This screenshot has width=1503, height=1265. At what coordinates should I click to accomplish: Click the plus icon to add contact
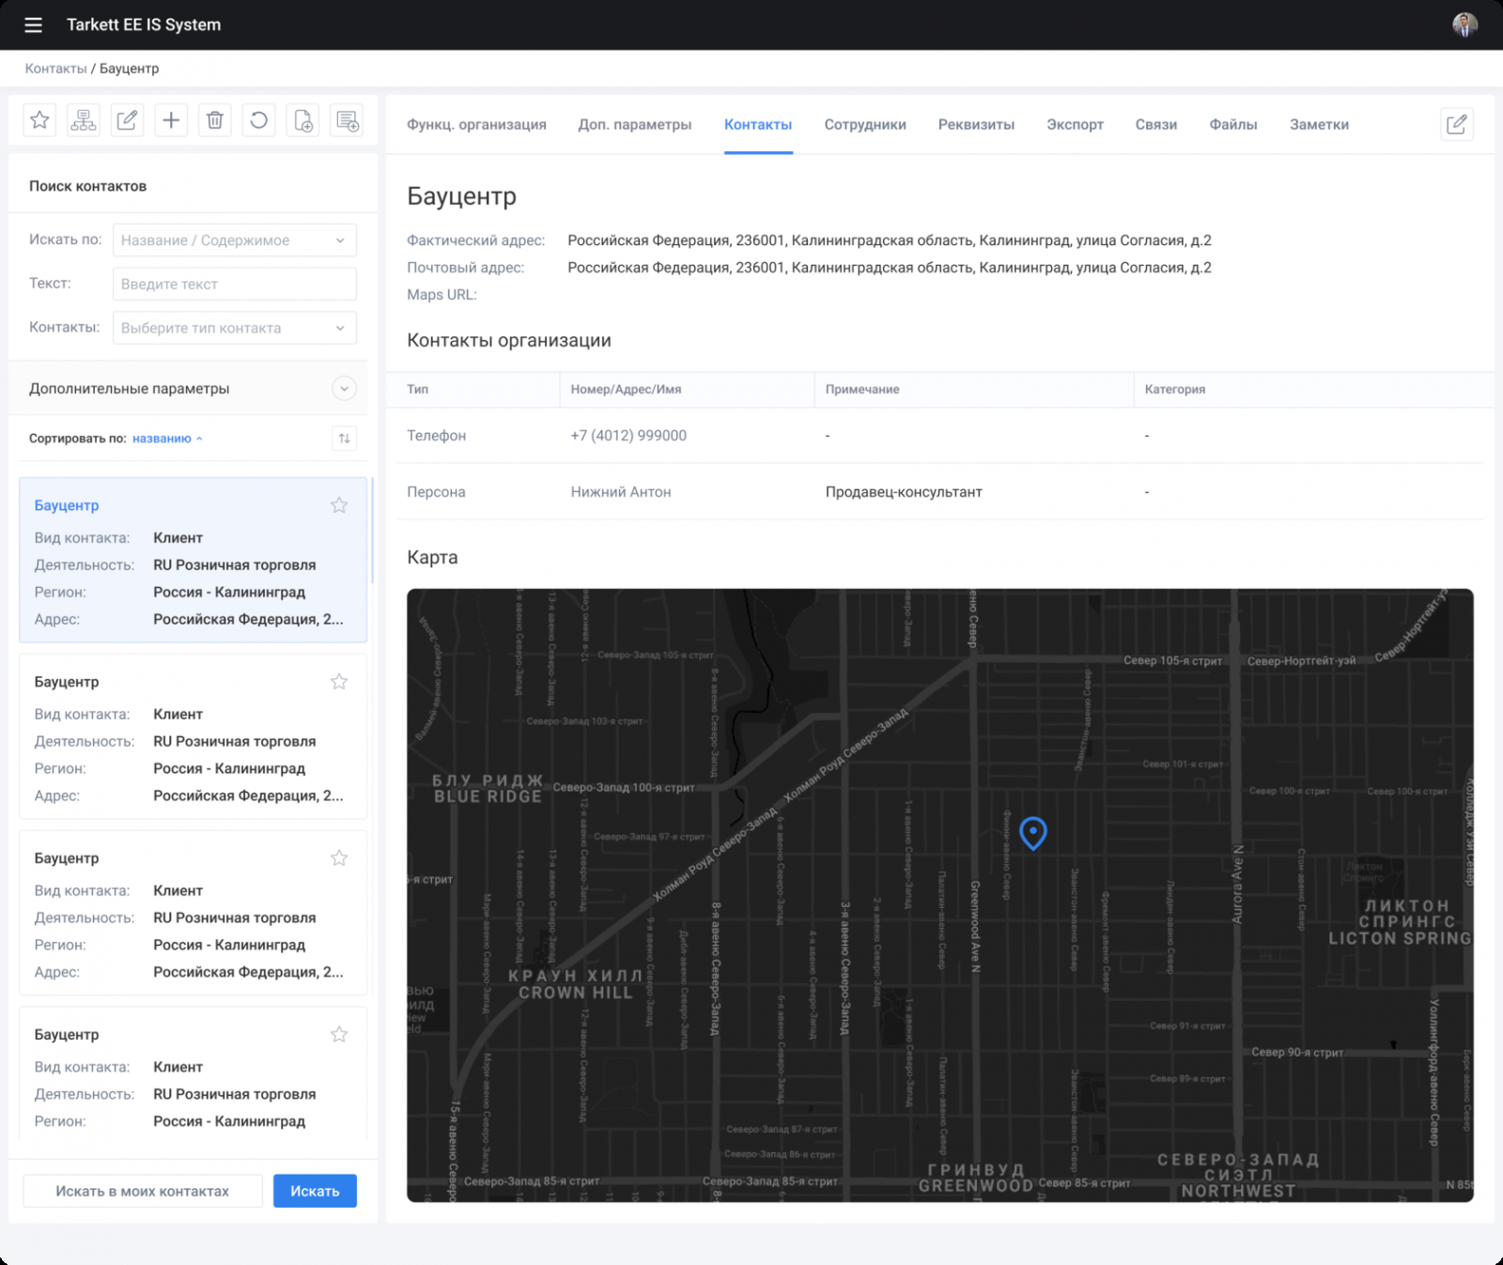tap(171, 120)
